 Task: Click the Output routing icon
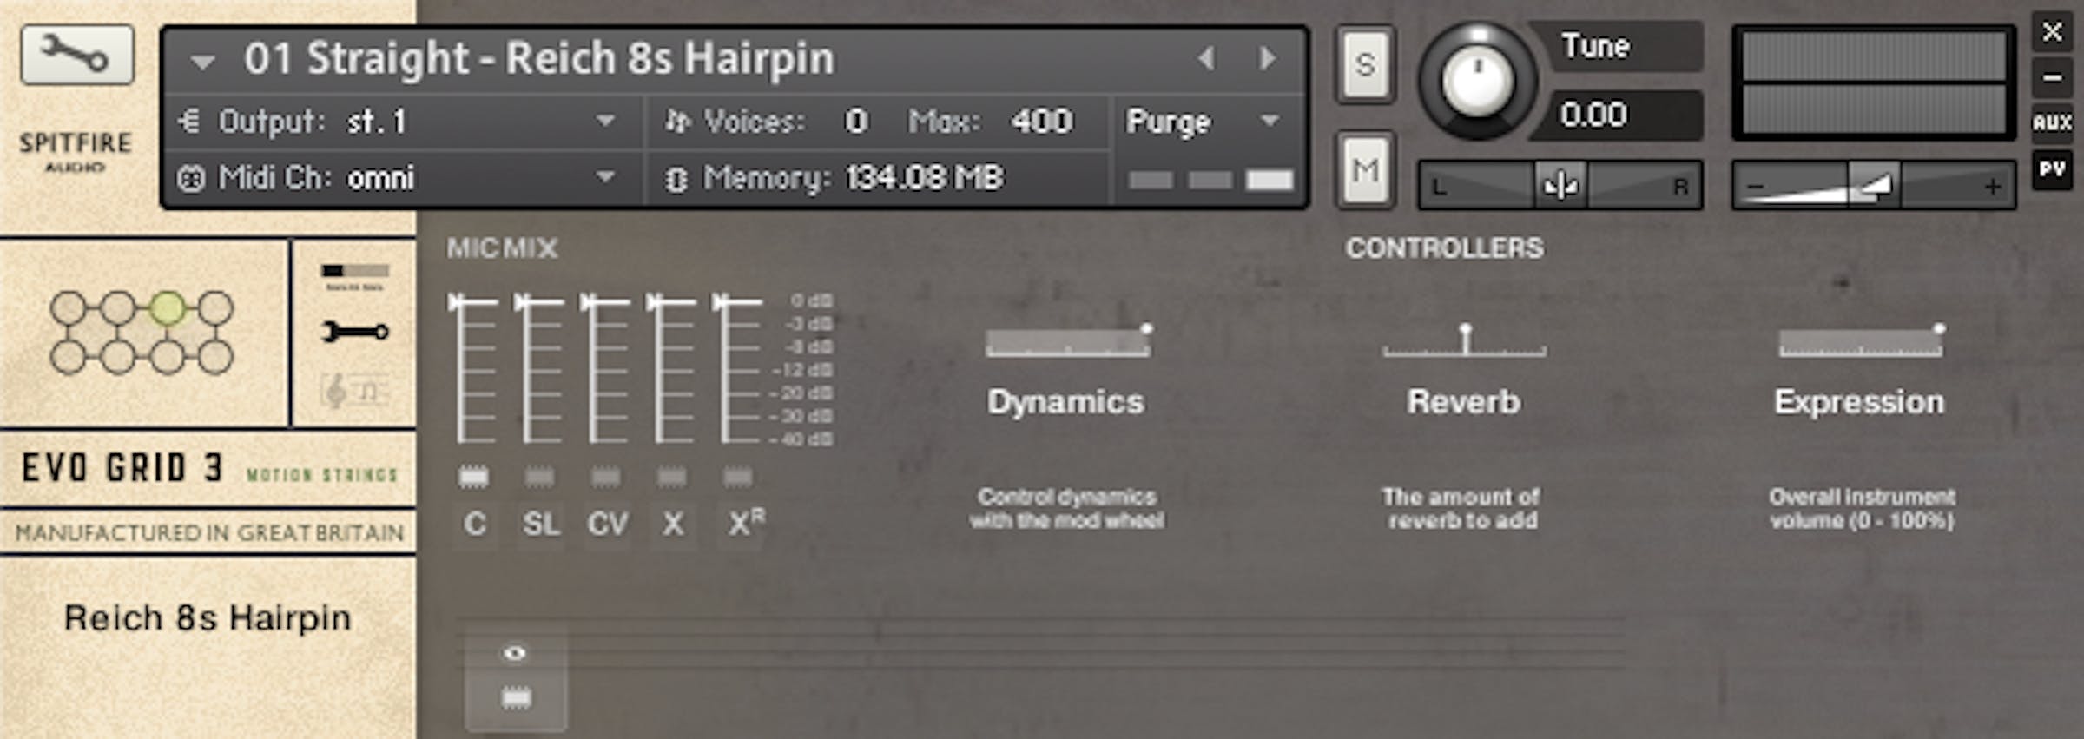pyautogui.click(x=189, y=122)
